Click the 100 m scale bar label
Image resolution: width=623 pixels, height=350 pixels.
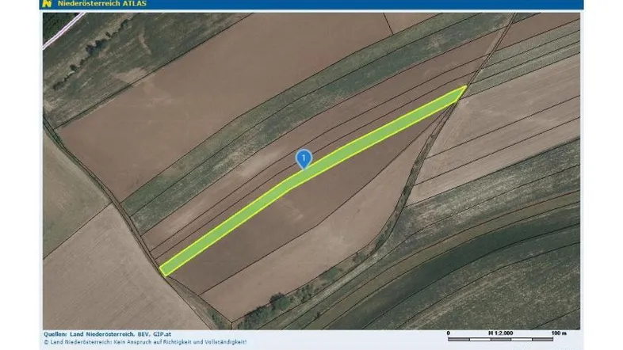pos(559,333)
